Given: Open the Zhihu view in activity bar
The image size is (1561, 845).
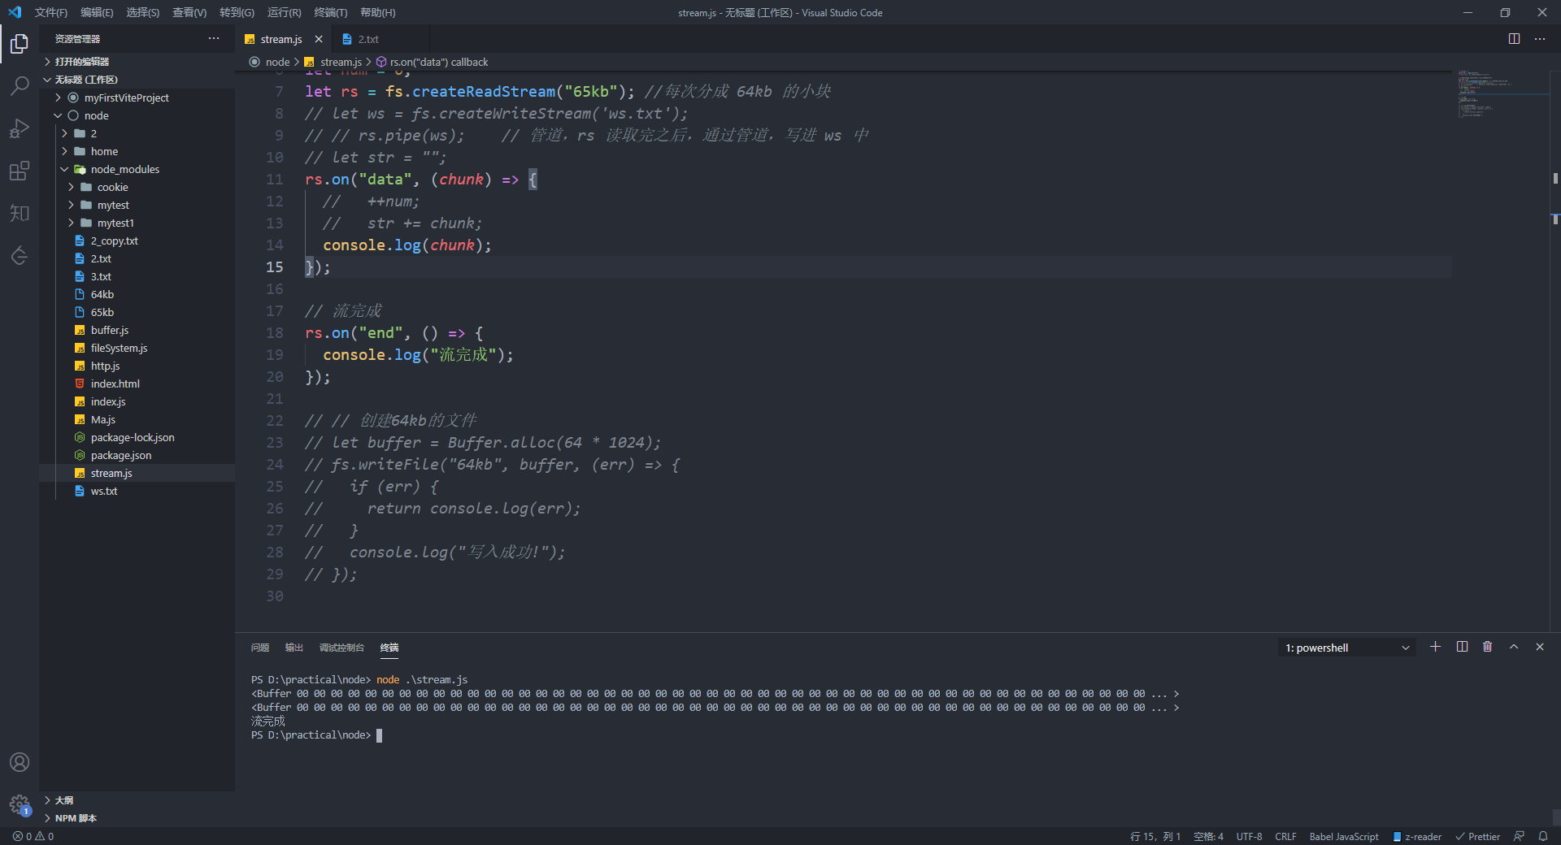Looking at the screenshot, I should pos(20,213).
